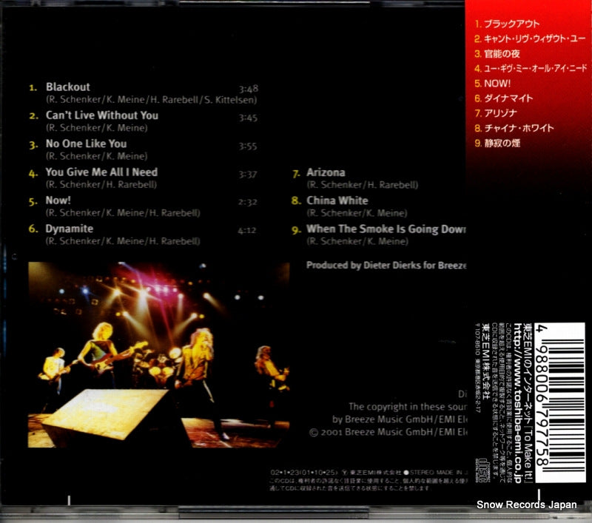Select track title 'No One Like You'
592x523 pixels.
(86, 144)
